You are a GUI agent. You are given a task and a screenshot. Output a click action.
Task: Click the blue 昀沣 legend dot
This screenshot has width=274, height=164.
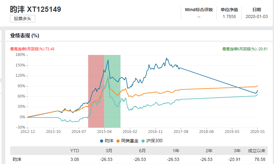[x=102, y=141]
